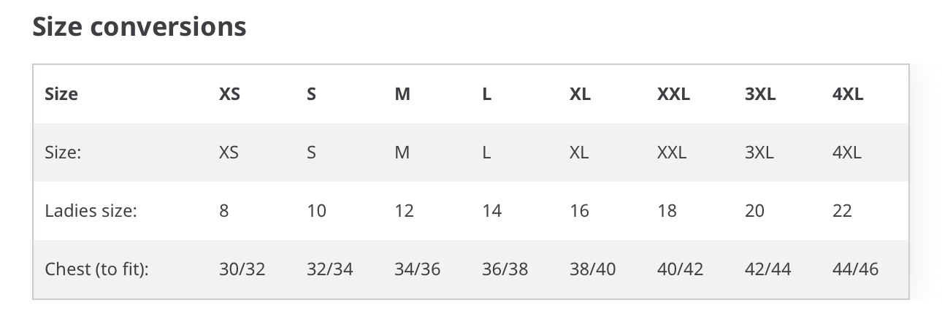Click the Ladies size row label

click(91, 211)
